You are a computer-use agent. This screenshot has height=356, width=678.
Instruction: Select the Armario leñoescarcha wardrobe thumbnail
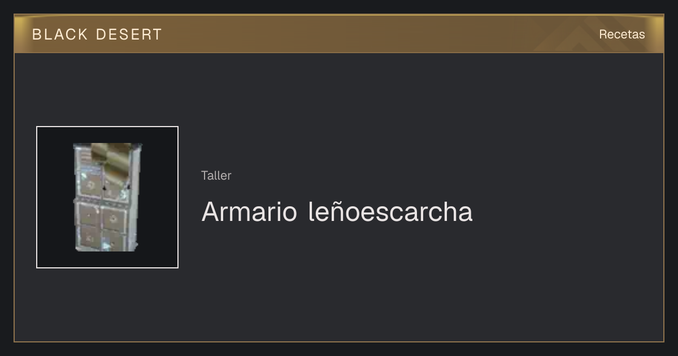(x=107, y=197)
